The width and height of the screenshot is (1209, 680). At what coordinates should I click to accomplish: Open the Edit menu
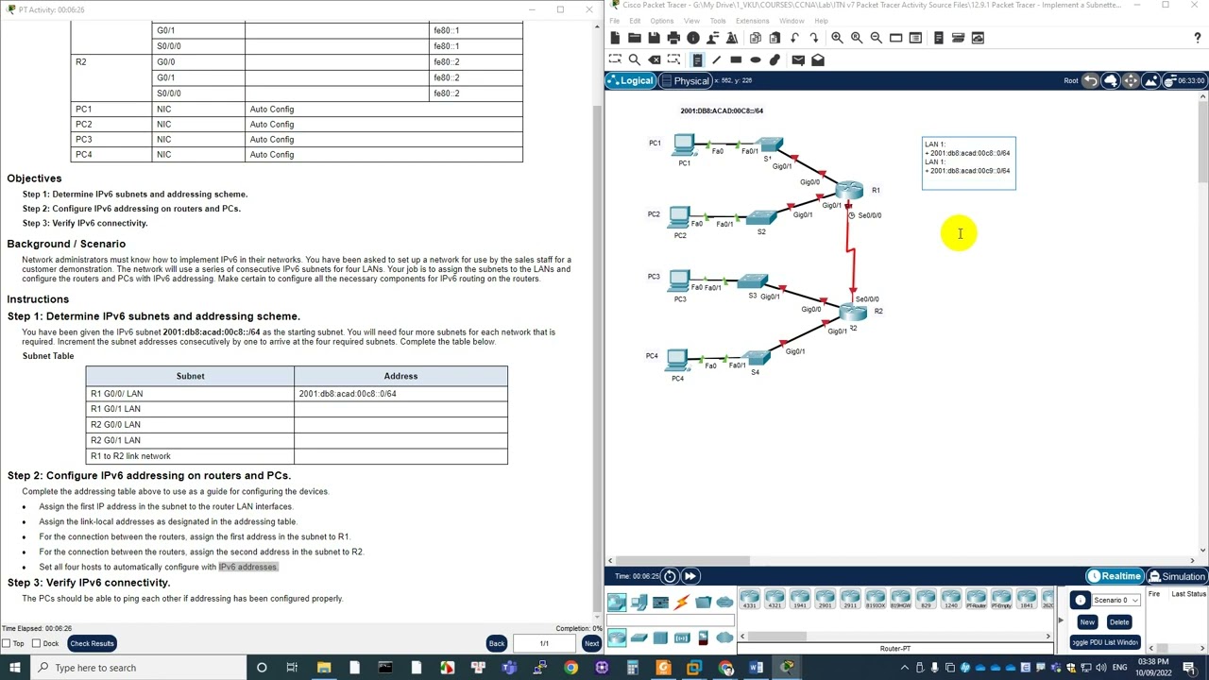coord(635,21)
